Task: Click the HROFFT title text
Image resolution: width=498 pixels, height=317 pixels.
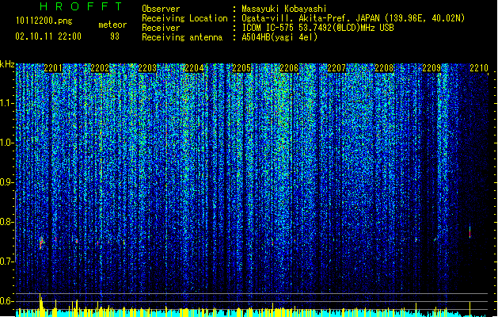Action: click(81, 6)
